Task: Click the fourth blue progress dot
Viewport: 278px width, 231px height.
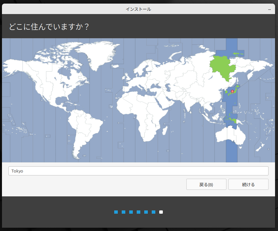Action: pyautogui.click(x=138, y=212)
